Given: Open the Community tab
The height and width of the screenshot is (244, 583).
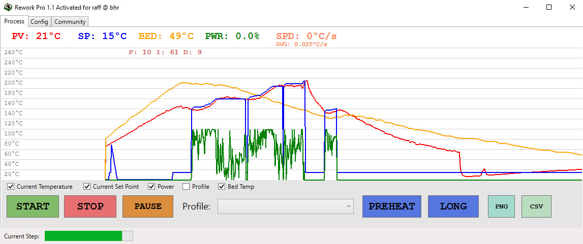Looking at the screenshot, I should (70, 22).
